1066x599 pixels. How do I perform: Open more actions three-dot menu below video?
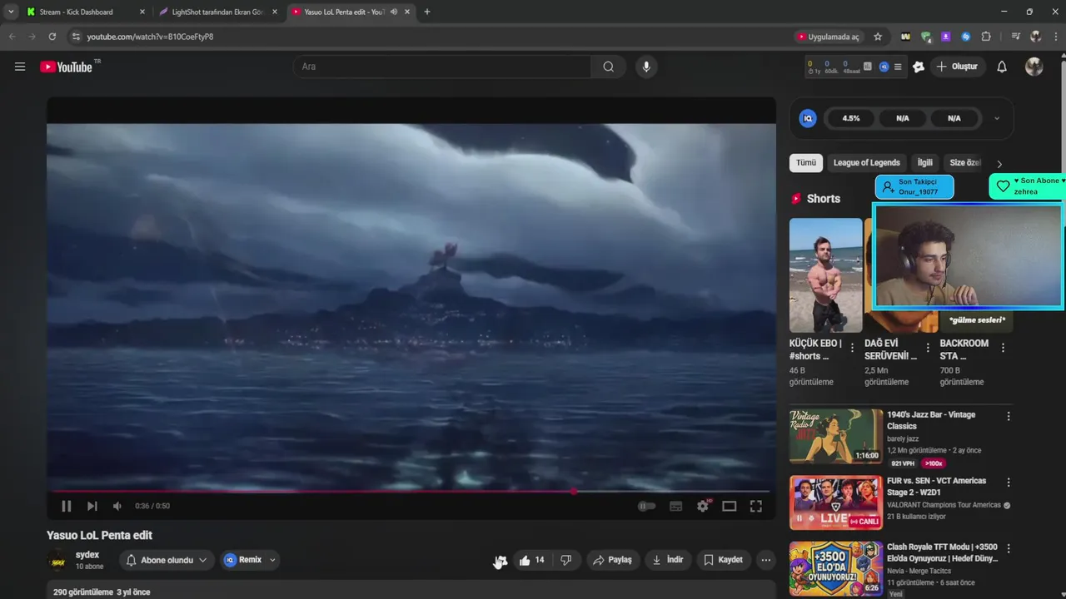[x=766, y=560]
